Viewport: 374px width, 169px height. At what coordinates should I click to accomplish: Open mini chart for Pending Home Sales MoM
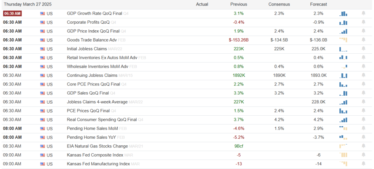click(343, 128)
